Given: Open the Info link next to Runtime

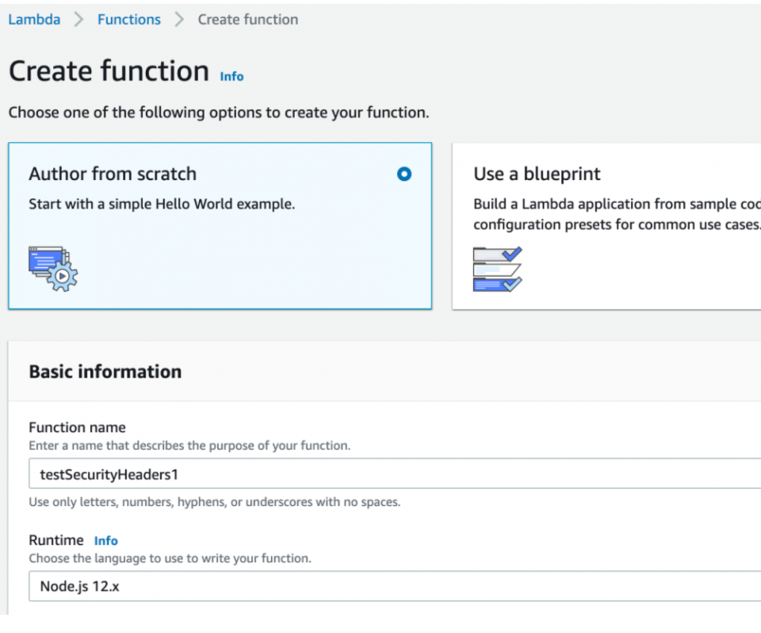Looking at the screenshot, I should [105, 541].
